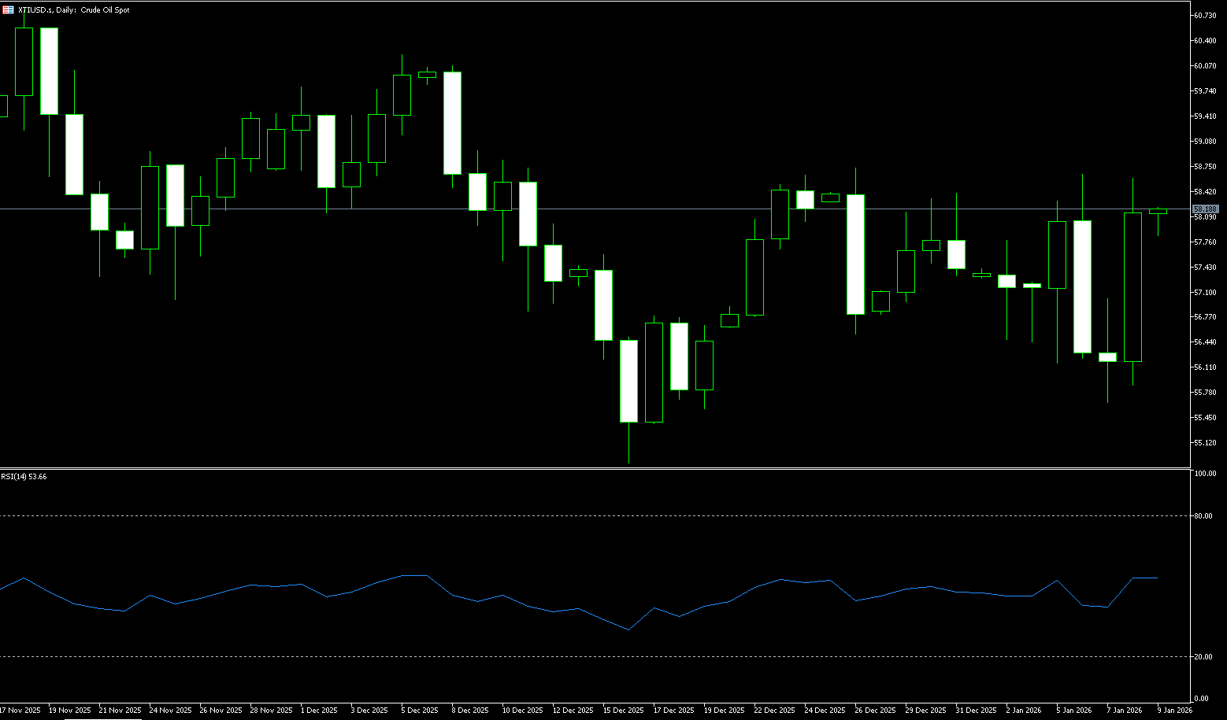Click the chart symbol icon beside XTIUSD.s
This screenshot has height=720, width=1227.
[8, 10]
